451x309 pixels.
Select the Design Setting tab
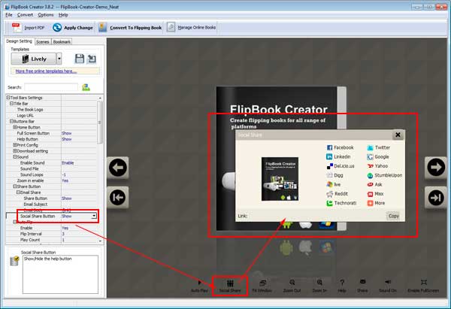(x=19, y=41)
